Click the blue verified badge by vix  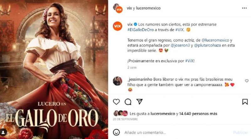coord(136,24)
